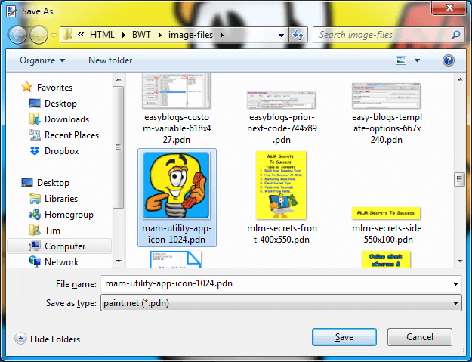This screenshot has height=362, width=472.
Task: Click the Refresh button beside address bar
Action: (x=298, y=35)
